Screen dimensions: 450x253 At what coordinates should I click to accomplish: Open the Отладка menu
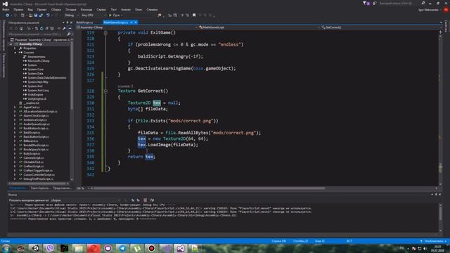click(x=70, y=9)
